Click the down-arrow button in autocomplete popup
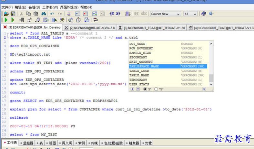 click(x=132, y=89)
